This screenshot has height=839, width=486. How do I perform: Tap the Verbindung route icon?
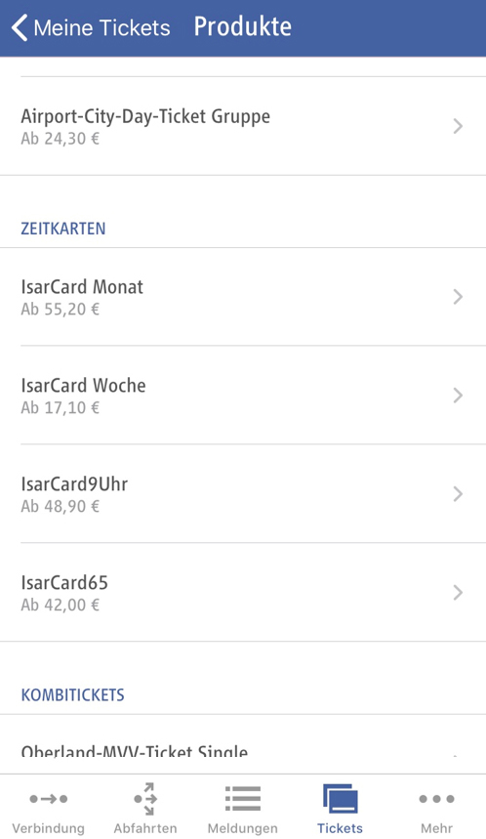click(x=48, y=799)
